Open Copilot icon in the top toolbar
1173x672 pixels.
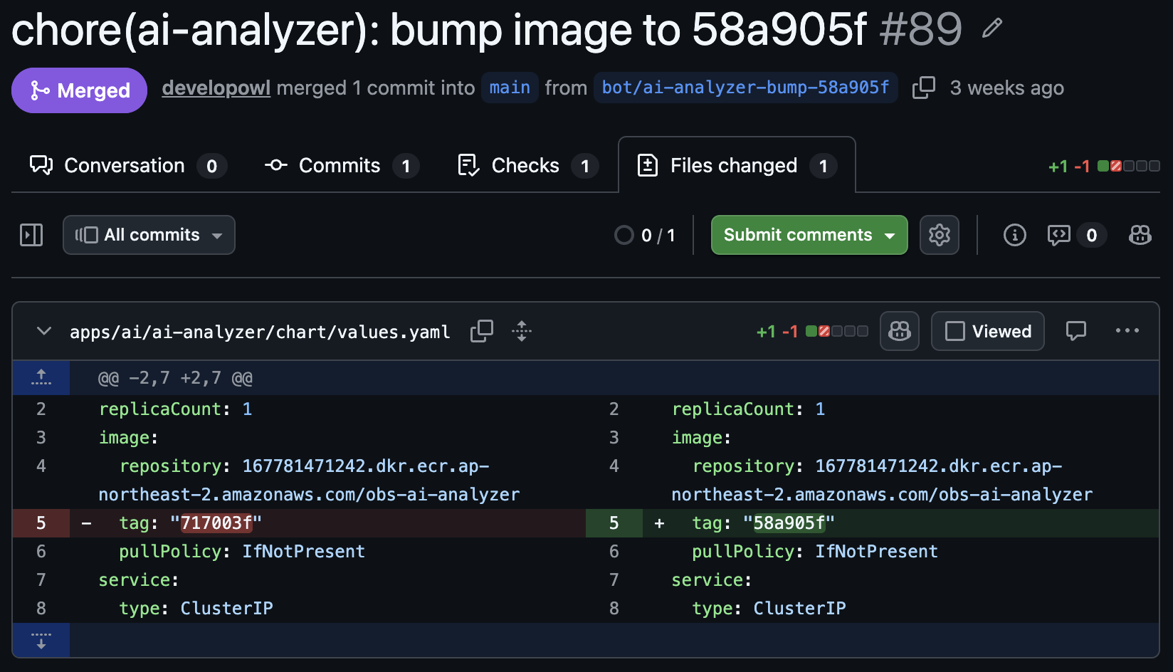[x=1140, y=235]
